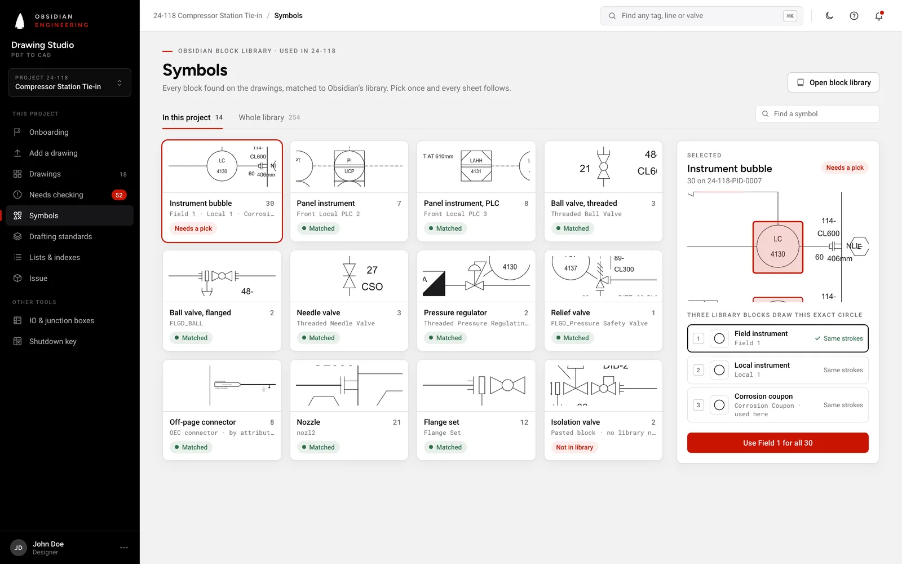Click the IO & junction boxes icon
The width and height of the screenshot is (902, 564).
[x=17, y=320]
